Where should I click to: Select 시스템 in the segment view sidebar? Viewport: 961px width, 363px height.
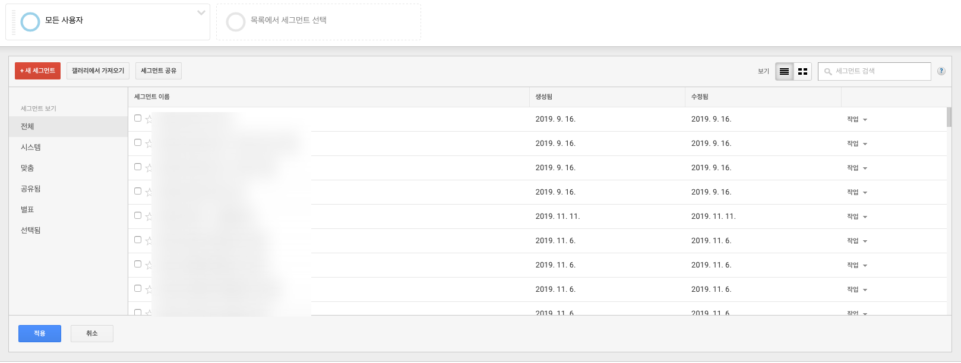[x=31, y=147]
